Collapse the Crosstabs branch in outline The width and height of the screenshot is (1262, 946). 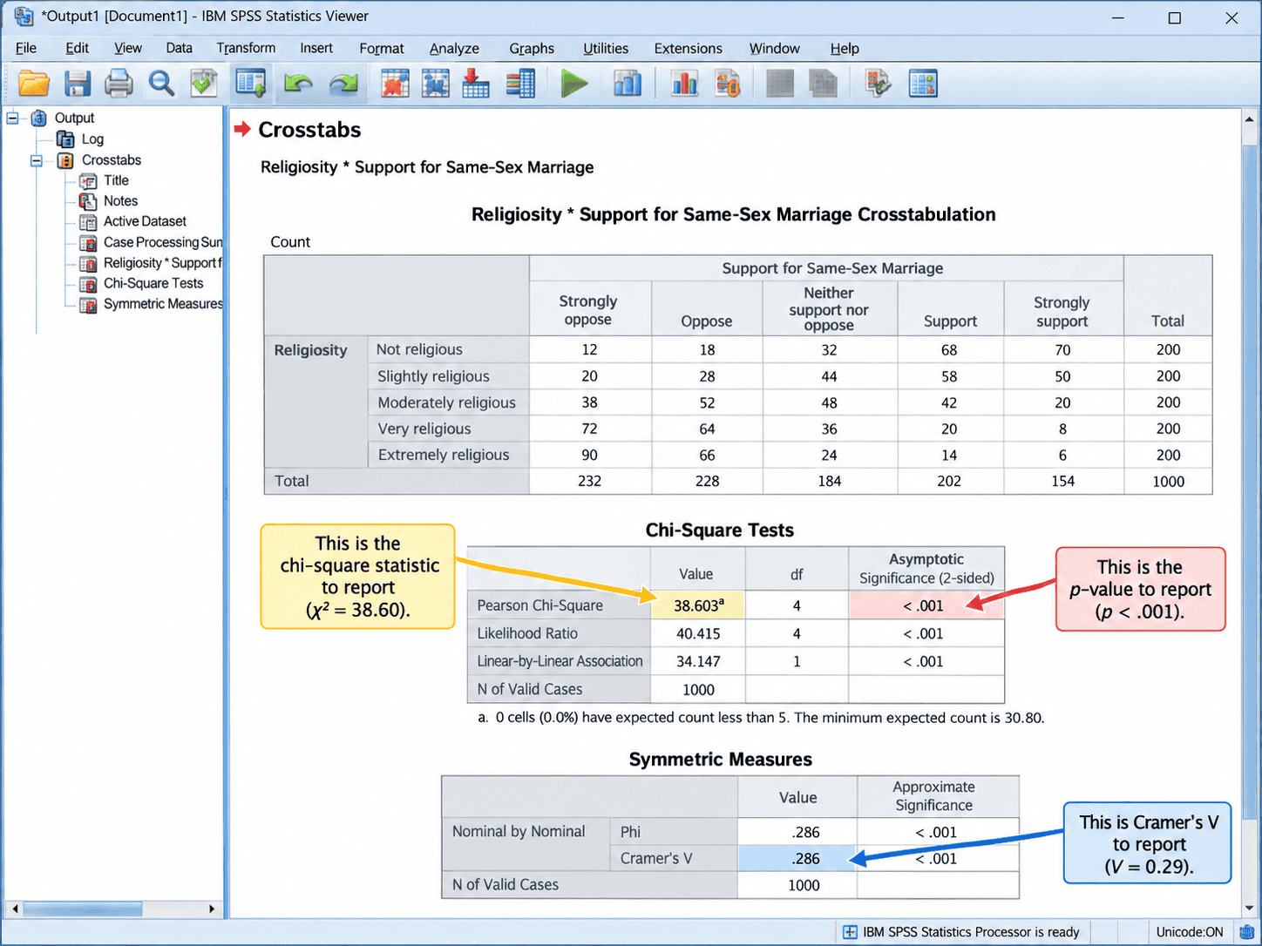click(x=37, y=160)
